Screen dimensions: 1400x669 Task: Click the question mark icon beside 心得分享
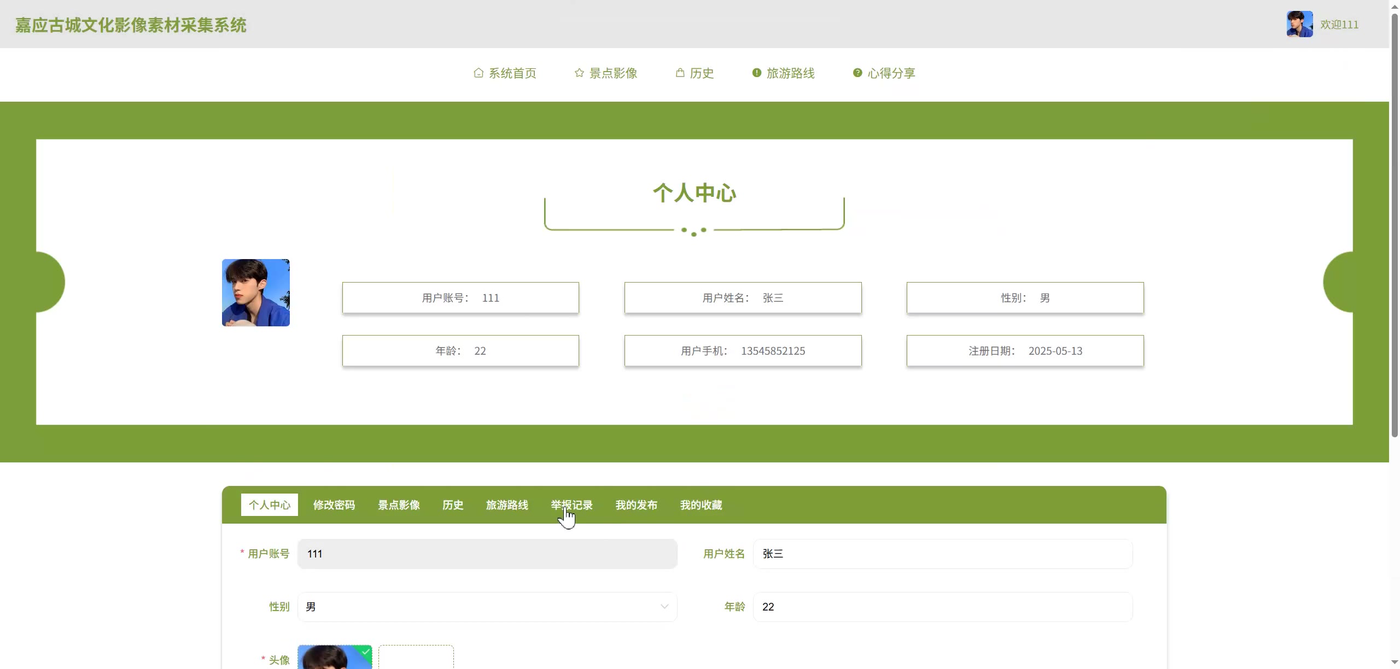click(857, 73)
